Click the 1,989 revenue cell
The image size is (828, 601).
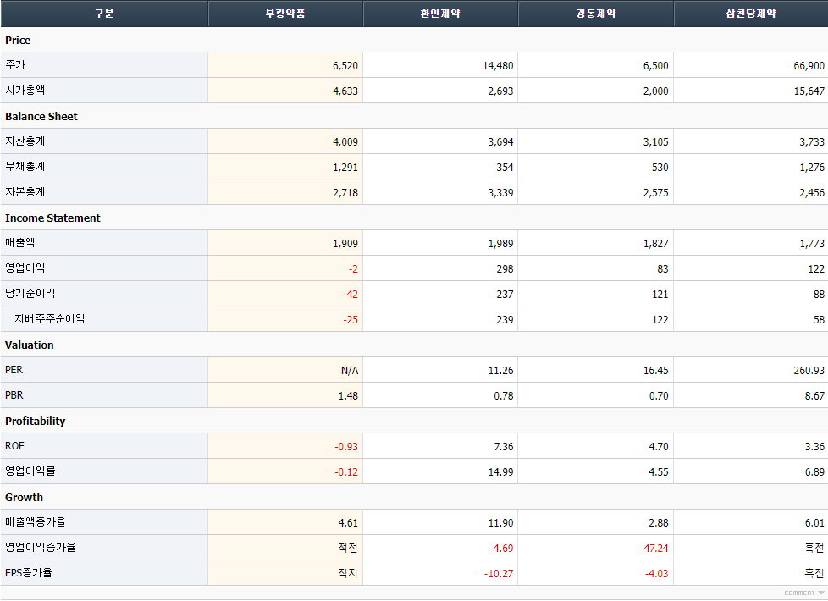click(x=440, y=242)
